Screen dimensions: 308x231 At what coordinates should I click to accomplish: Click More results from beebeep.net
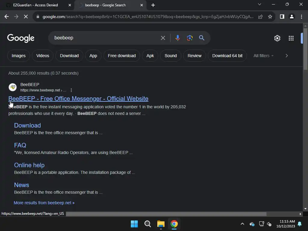click(44, 203)
